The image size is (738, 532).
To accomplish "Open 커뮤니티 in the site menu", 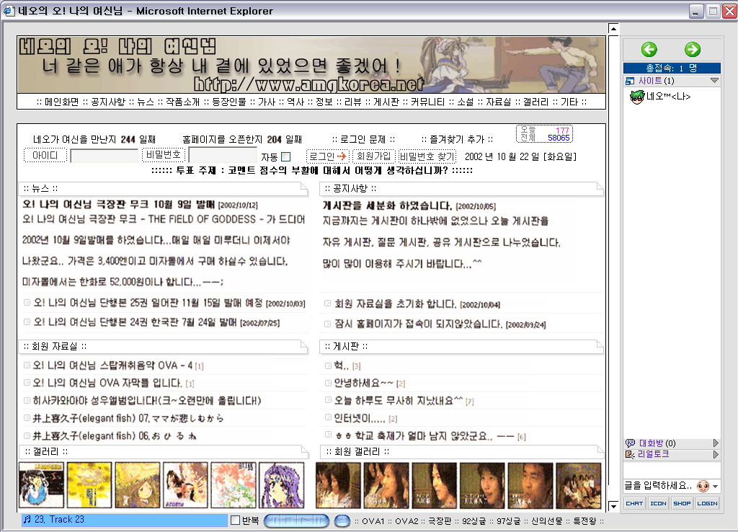I will tap(428, 102).
